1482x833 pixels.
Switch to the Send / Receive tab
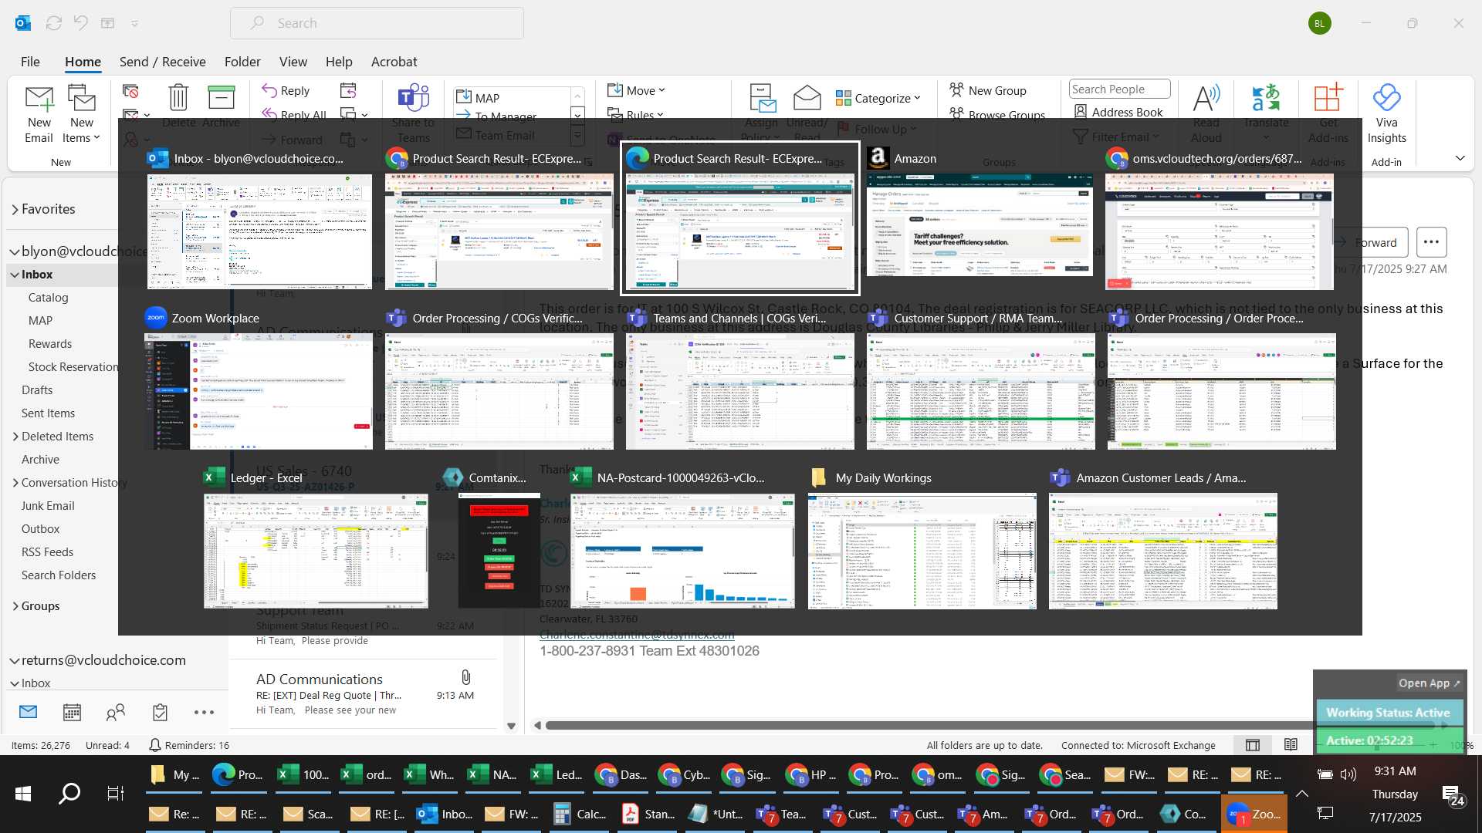pyautogui.click(x=162, y=62)
